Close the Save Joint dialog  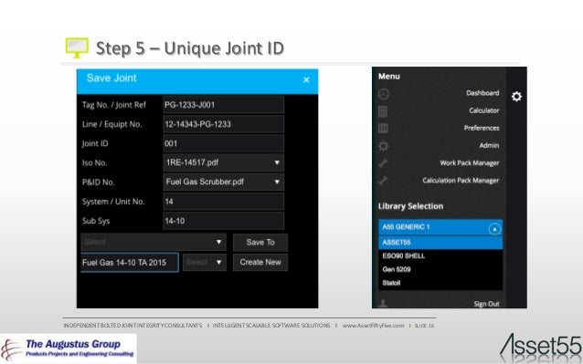point(306,79)
